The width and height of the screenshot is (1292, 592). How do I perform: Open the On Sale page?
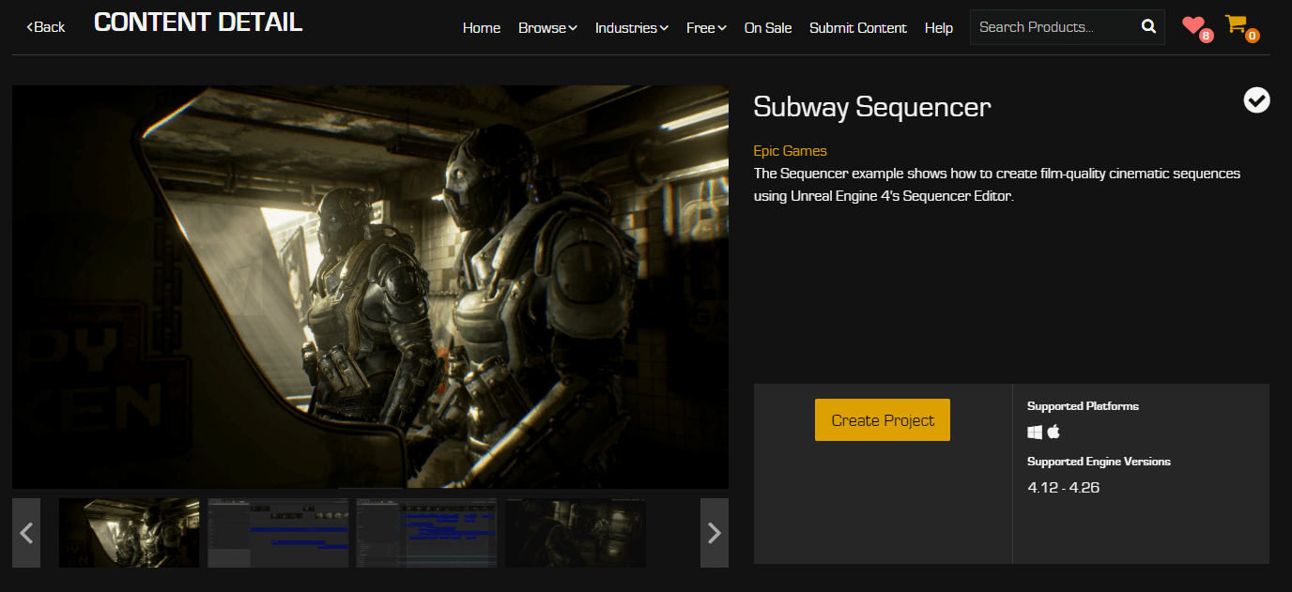(768, 28)
